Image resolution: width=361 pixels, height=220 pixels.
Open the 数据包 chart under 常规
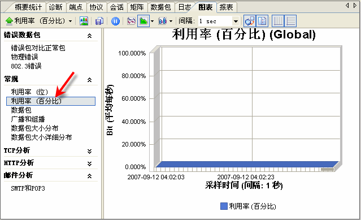[21, 110]
